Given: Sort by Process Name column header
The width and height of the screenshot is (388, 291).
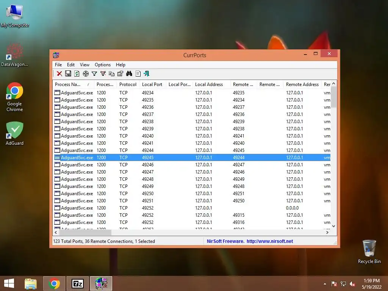Looking at the screenshot, I should [x=73, y=84].
